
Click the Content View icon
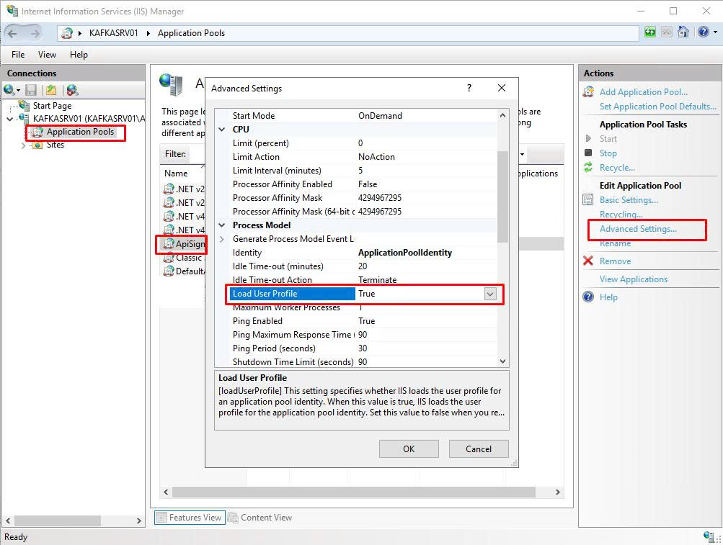click(234, 518)
